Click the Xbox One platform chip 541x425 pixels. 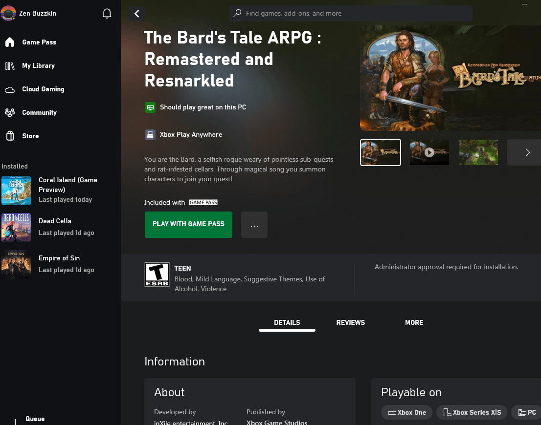(x=407, y=413)
